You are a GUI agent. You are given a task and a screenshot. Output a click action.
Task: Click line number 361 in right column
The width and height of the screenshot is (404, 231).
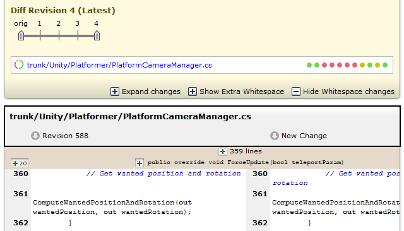(x=260, y=194)
